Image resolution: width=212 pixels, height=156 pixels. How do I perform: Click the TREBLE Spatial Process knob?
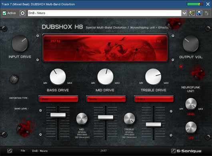(129, 119)
